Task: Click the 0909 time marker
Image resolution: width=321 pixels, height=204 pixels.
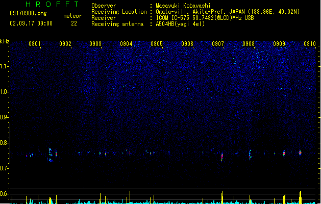Action: click(279, 44)
